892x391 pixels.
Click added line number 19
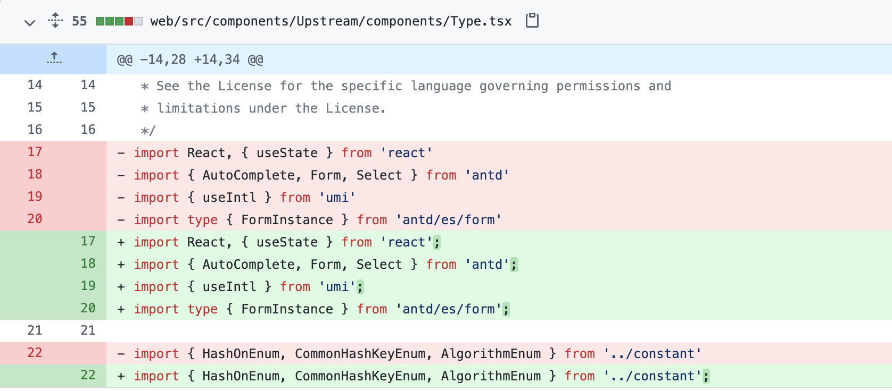point(88,286)
